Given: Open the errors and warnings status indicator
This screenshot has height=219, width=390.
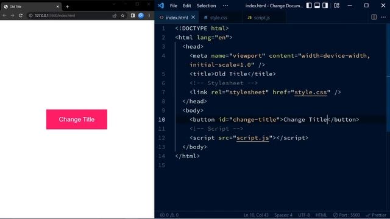Looking at the screenshot, I should click(x=169, y=215).
